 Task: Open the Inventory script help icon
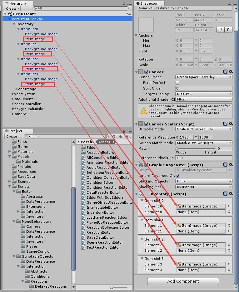pyautogui.click(x=225, y=194)
